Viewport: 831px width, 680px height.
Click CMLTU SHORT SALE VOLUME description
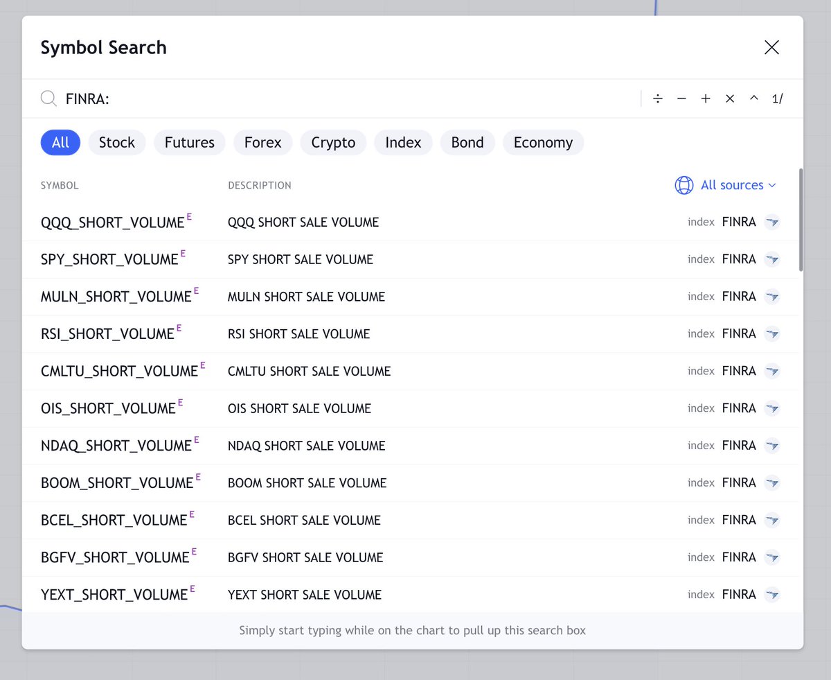coord(310,372)
